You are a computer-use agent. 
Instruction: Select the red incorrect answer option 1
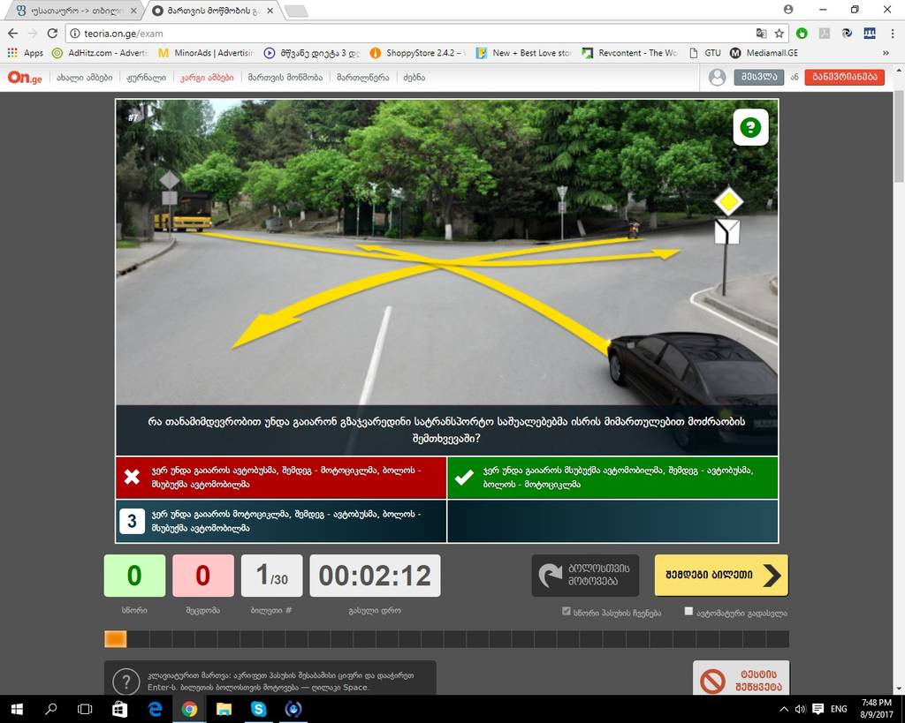(x=281, y=478)
